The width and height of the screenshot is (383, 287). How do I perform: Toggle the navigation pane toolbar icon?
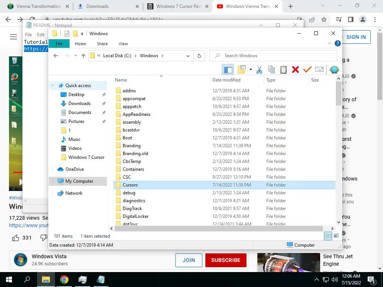point(228,70)
